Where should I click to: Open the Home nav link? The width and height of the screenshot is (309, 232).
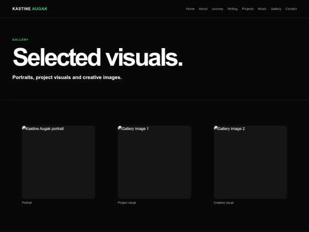point(190,9)
